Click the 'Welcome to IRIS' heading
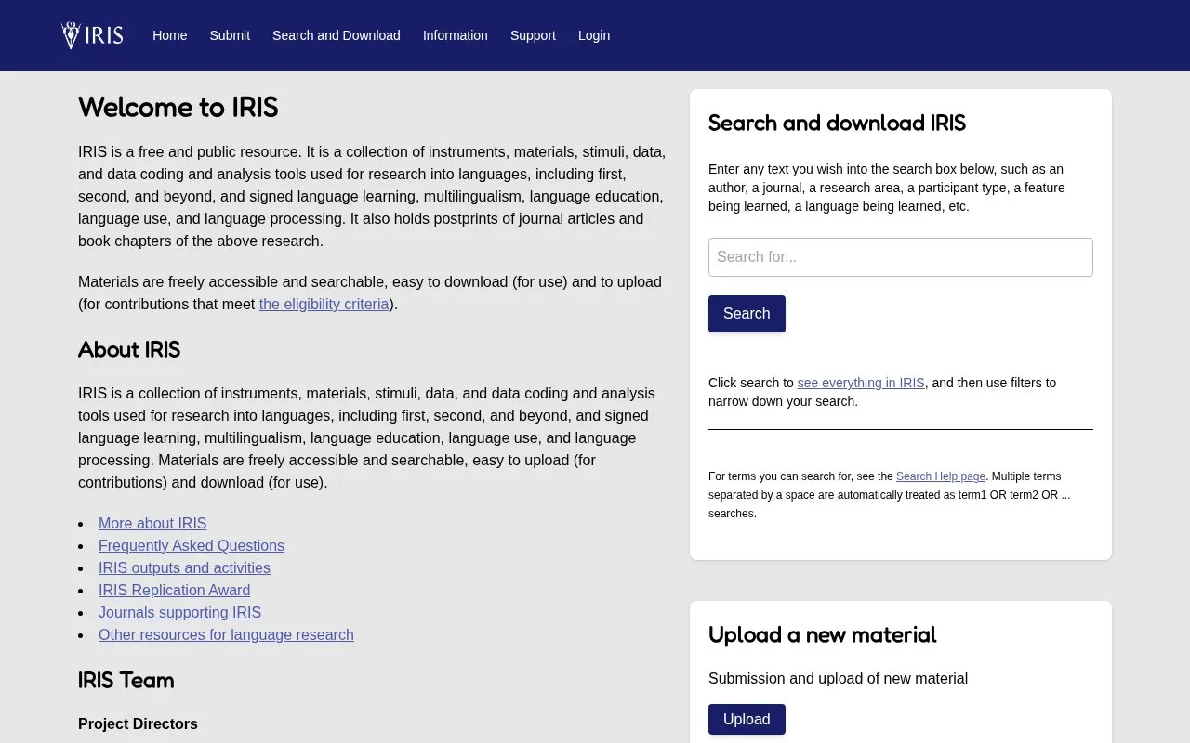The height and width of the screenshot is (743, 1190). (x=178, y=108)
